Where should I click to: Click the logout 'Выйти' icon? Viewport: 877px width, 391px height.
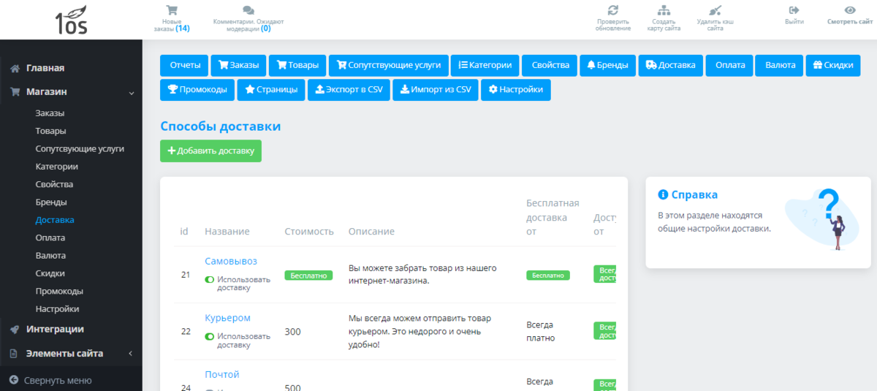pyautogui.click(x=794, y=11)
